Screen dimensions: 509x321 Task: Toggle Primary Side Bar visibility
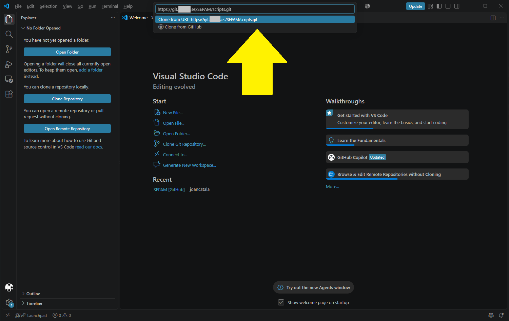tap(439, 6)
